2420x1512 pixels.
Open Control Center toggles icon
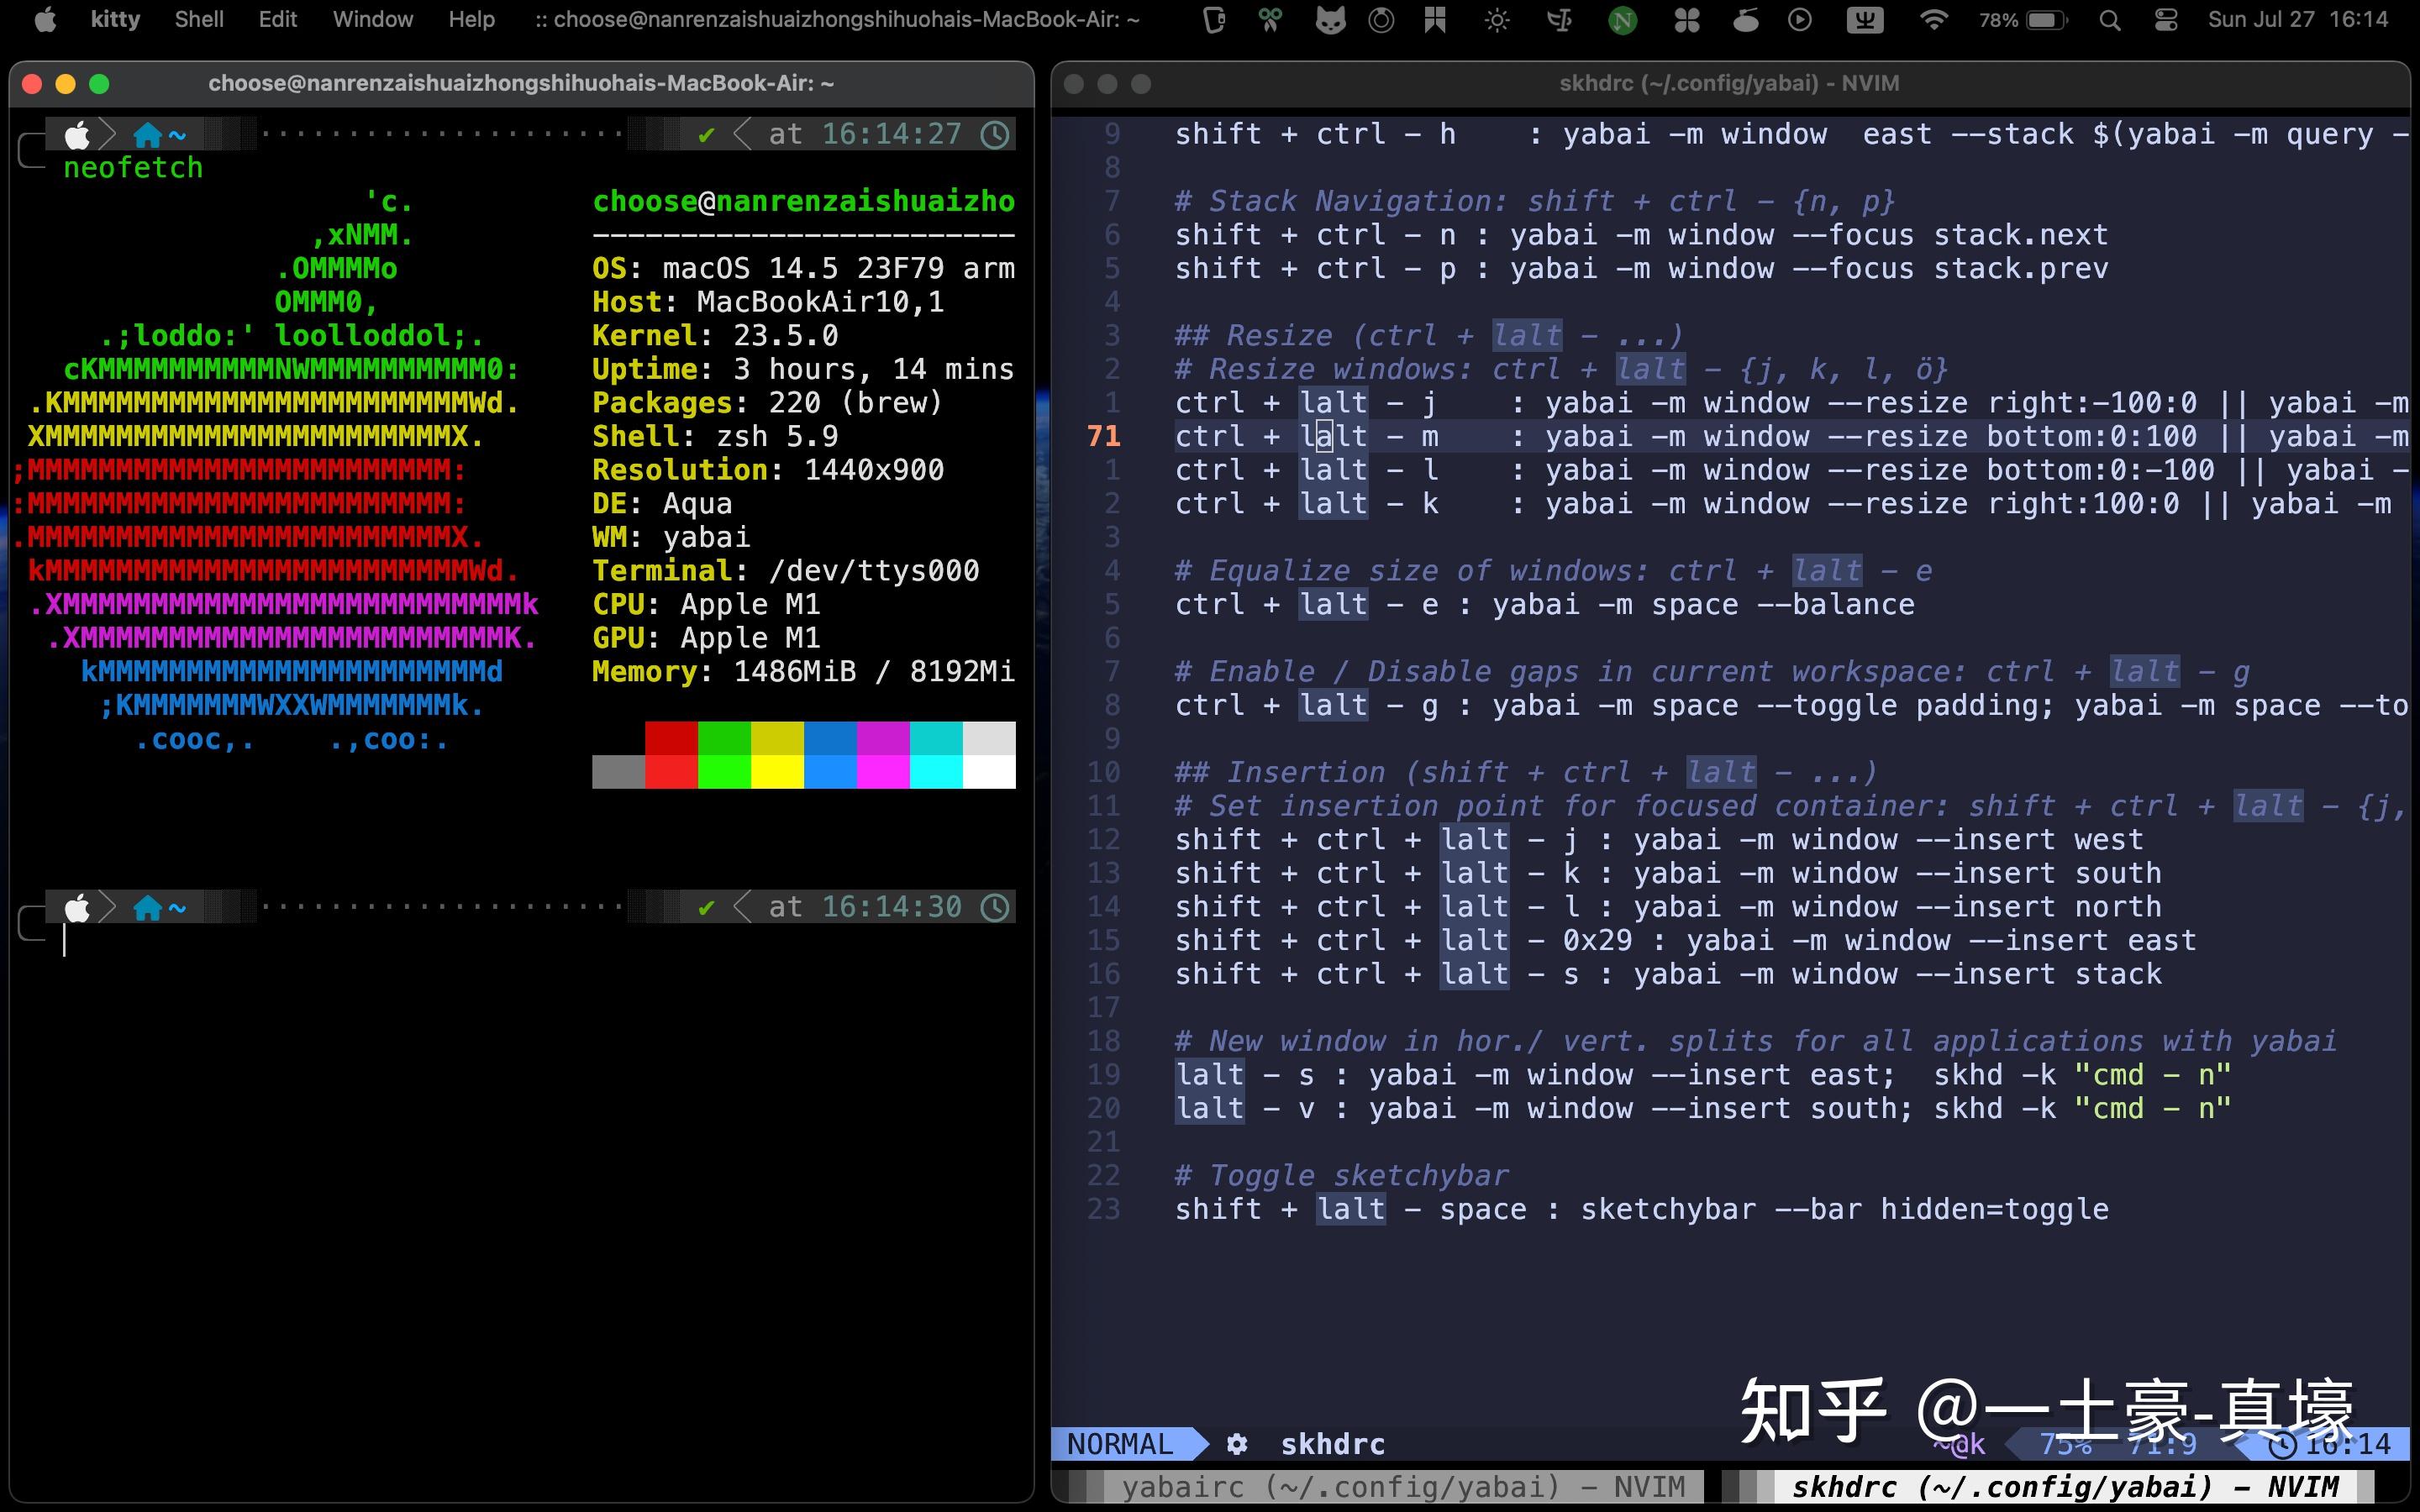(x=2166, y=20)
